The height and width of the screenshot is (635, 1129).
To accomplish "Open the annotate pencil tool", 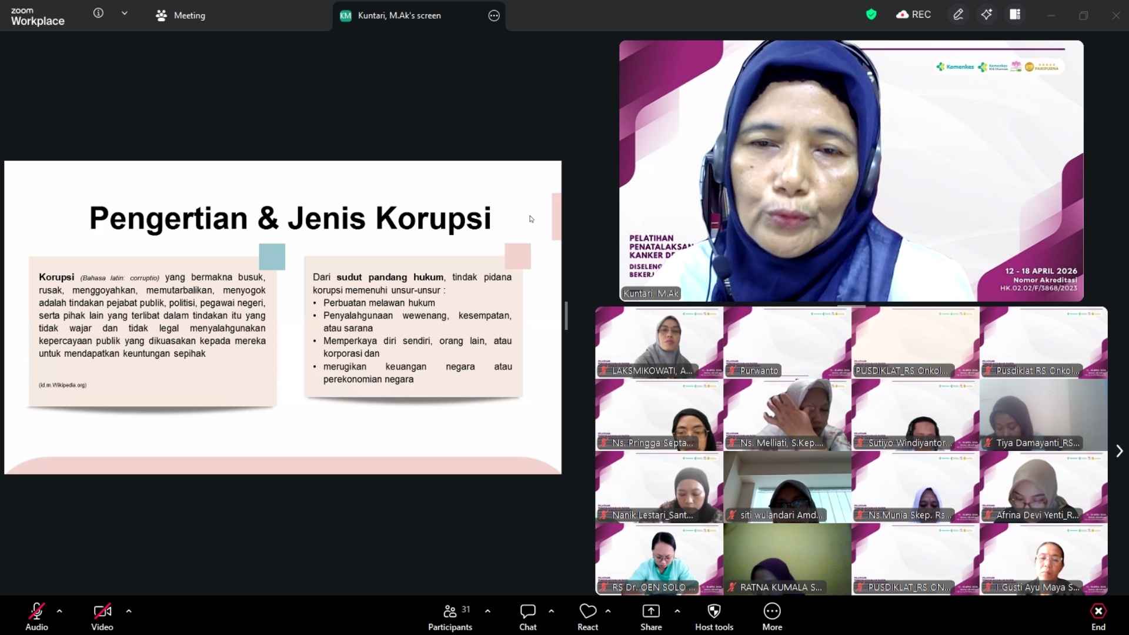I will [958, 15].
